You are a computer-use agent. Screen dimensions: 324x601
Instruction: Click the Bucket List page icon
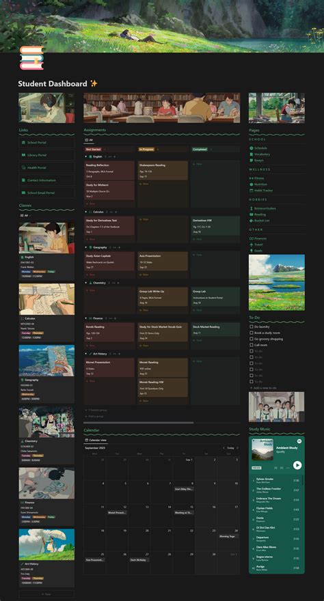point(251,221)
